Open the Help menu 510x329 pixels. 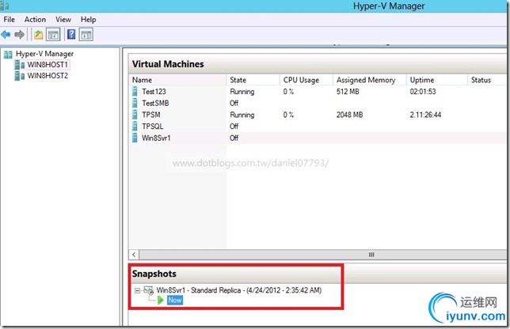tap(88, 20)
